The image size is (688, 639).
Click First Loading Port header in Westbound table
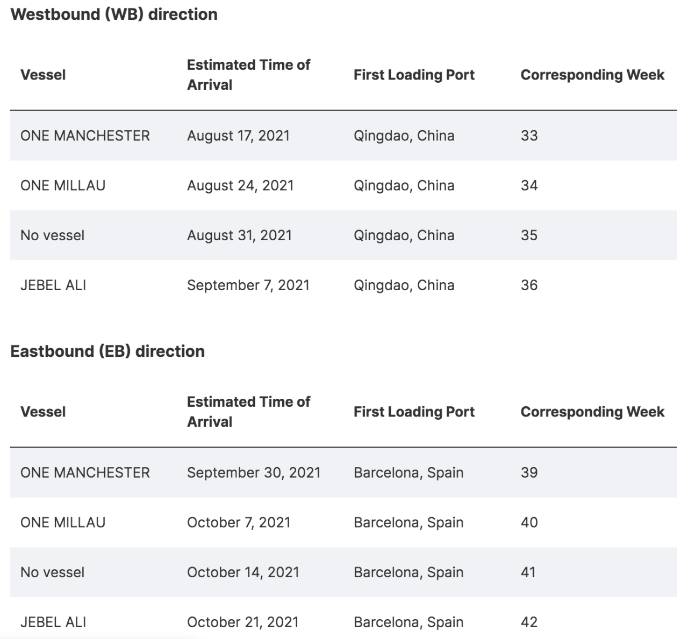[414, 75]
